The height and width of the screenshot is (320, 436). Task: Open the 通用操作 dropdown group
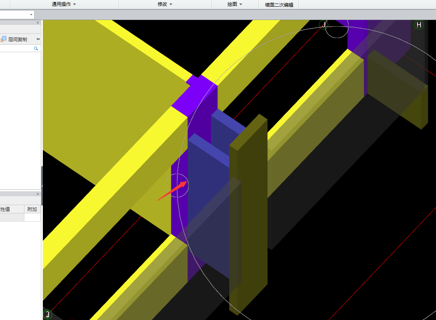point(64,4)
